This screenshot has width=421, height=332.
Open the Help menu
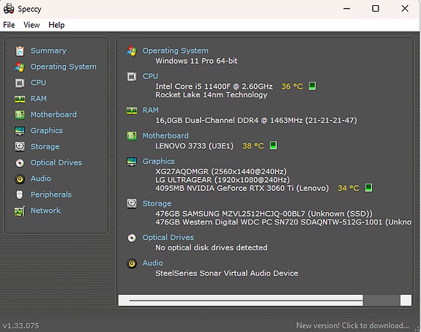tap(56, 25)
